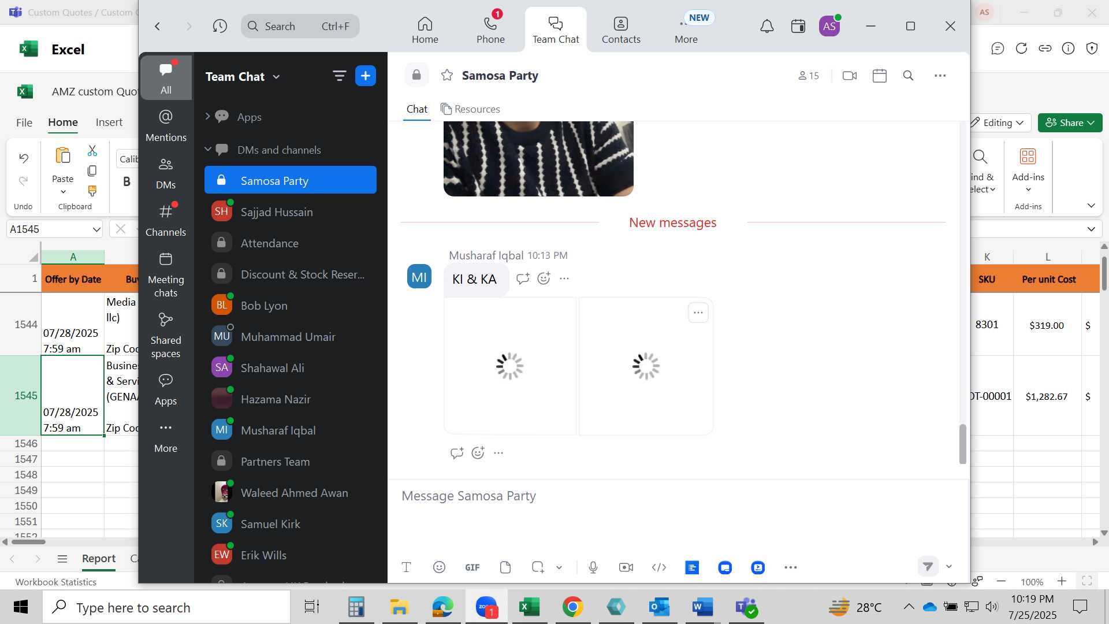Image resolution: width=1109 pixels, height=624 pixels.
Task: Open text formatting tool in composer
Action: point(406,567)
